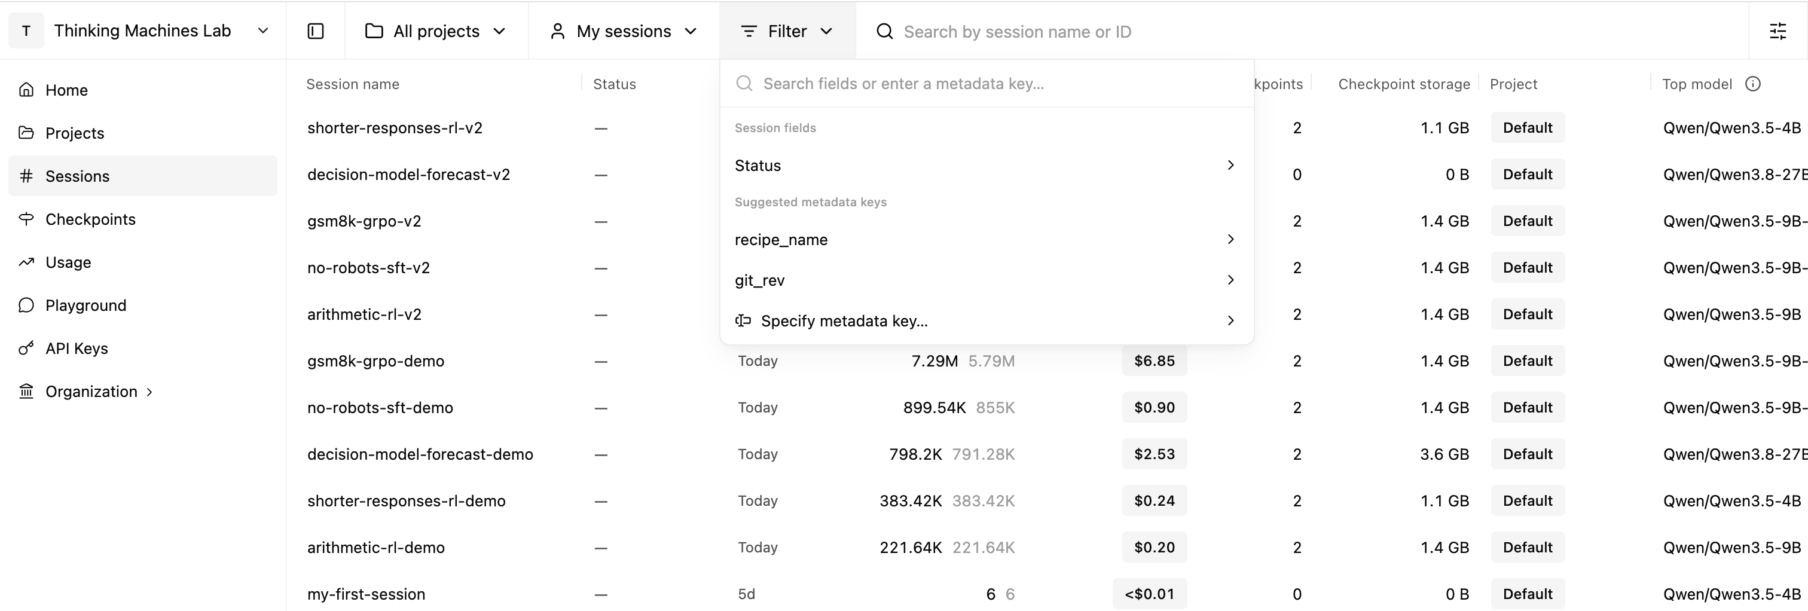Click the 899.54K token count
Screen dimensions: 1808x611
coord(934,408)
